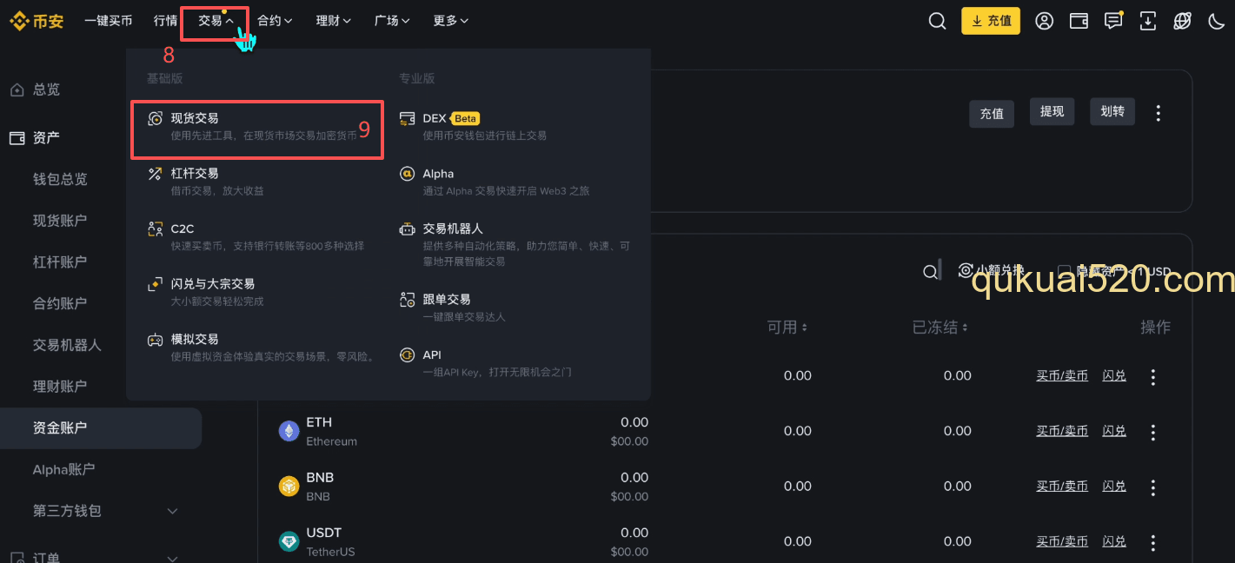This screenshot has height=563, width=1235.
Task: Open more options for BNB row
Action: point(1153,487)
